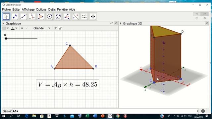Viewport: 212px width, 119px height.
Task: Open toolbar help question mark icon
Action: [x=197, y=18]
